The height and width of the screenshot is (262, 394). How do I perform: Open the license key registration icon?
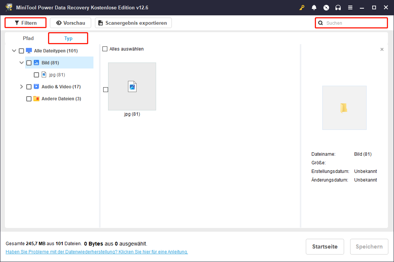(302, 7)
